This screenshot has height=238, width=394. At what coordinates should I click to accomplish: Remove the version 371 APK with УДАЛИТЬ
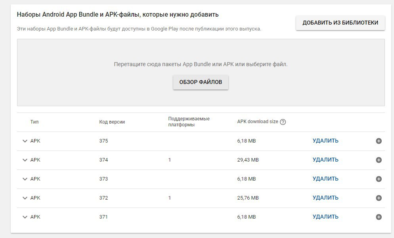325,217
